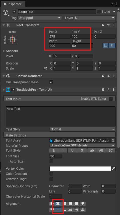Disable the ScoreText active checkbox
The width and height of the screenshot is (120, 215).
14,12
